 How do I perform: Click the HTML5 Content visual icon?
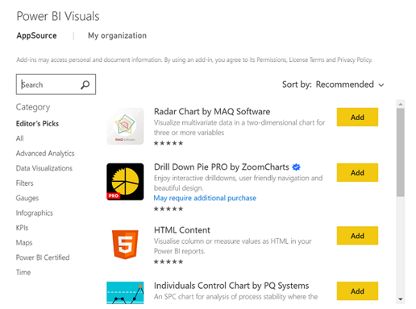tap(125, 243)
